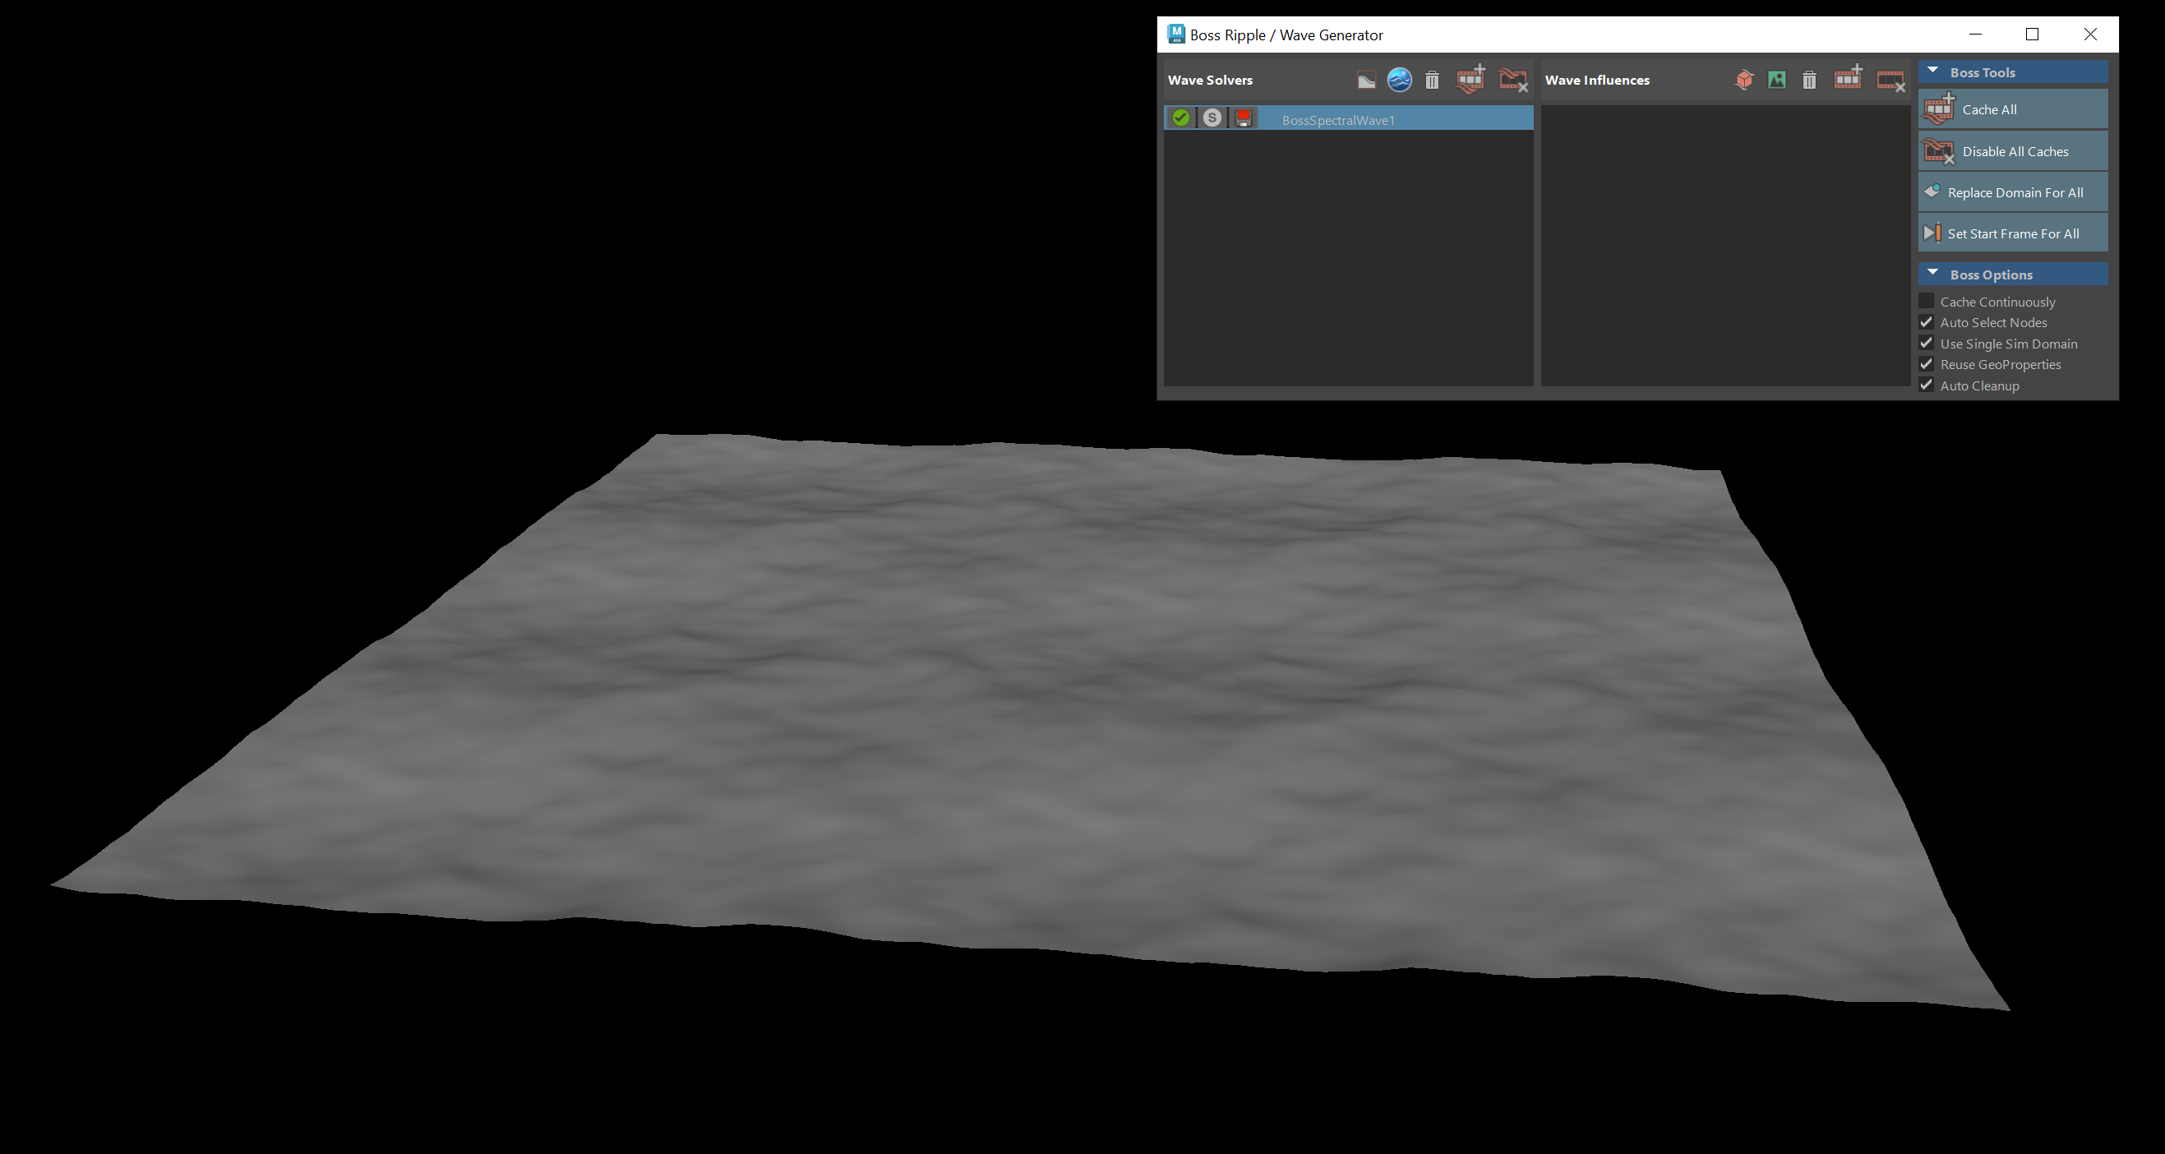Enable the Cache Continuously checkbox

(1927, 301)
